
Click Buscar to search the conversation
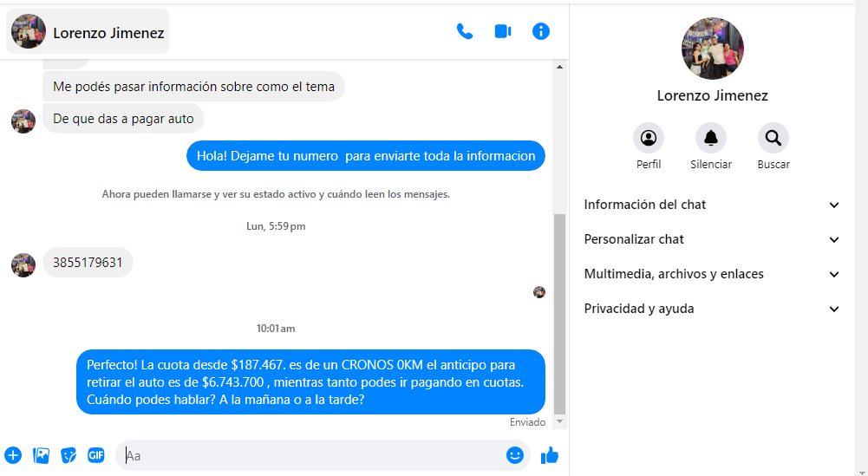tap(773, 138)
